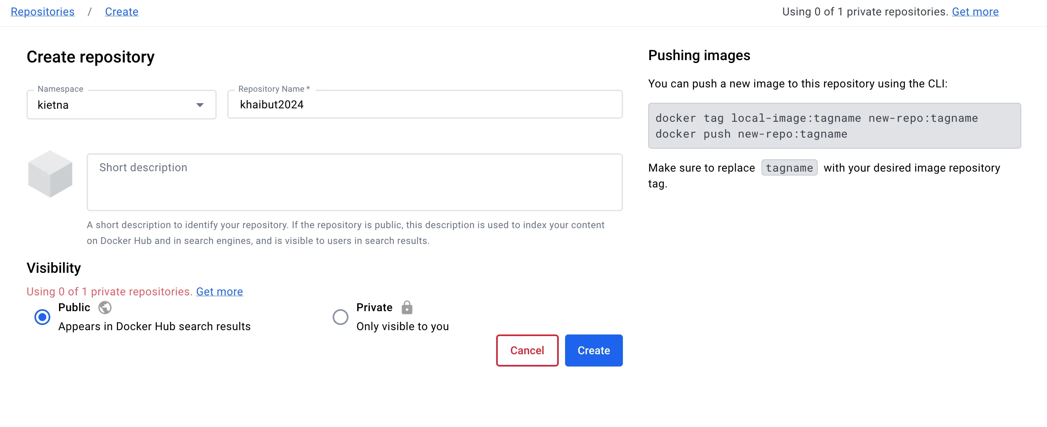The width and height of the screenshot is (1047, 427).
Task: Click the inline tagname code badge
Action: [789, 168]
